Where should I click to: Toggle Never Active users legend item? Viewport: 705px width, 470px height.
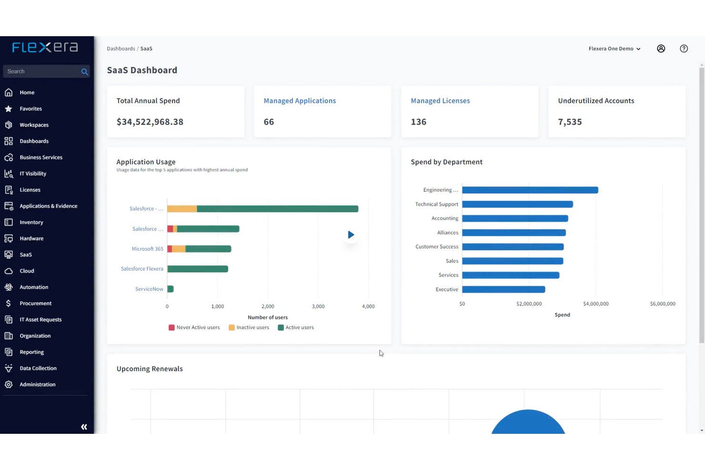[194, 327]
